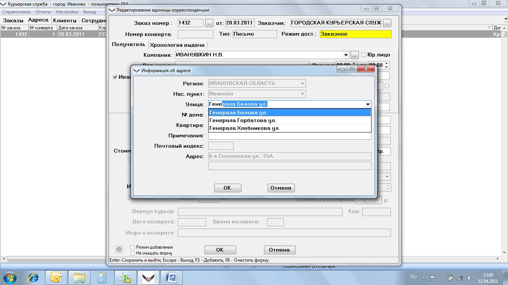Open Microsoft Word from taskbar
This screenshot has height=285, width=508.
[x=171, y=277]
